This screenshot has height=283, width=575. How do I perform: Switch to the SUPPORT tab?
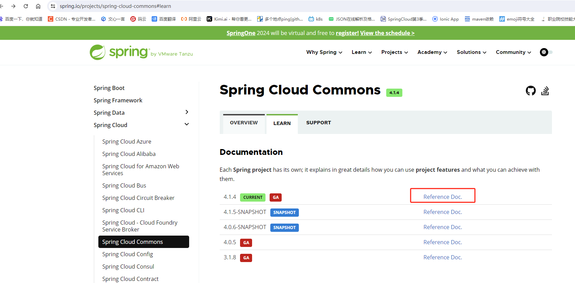click(x=319, y=123)
